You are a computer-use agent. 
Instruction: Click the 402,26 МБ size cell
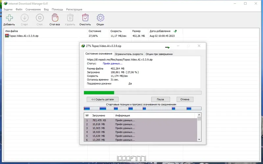(x=138, y=36)
